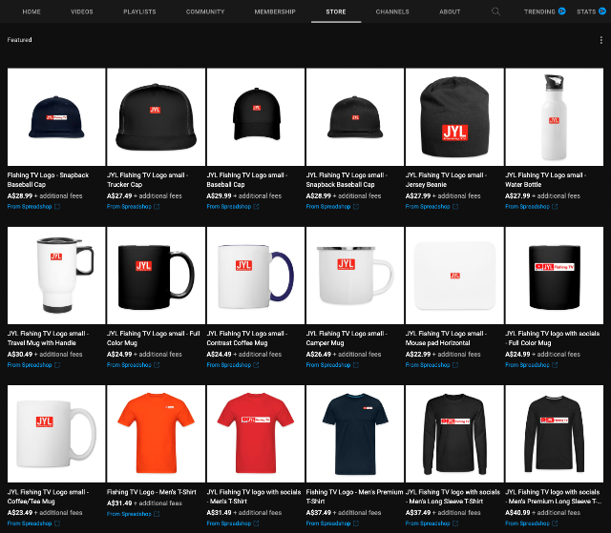Viewport: 611px width, 533px height.
Task: Switch to the Videos tab
Action: [82, 11]
